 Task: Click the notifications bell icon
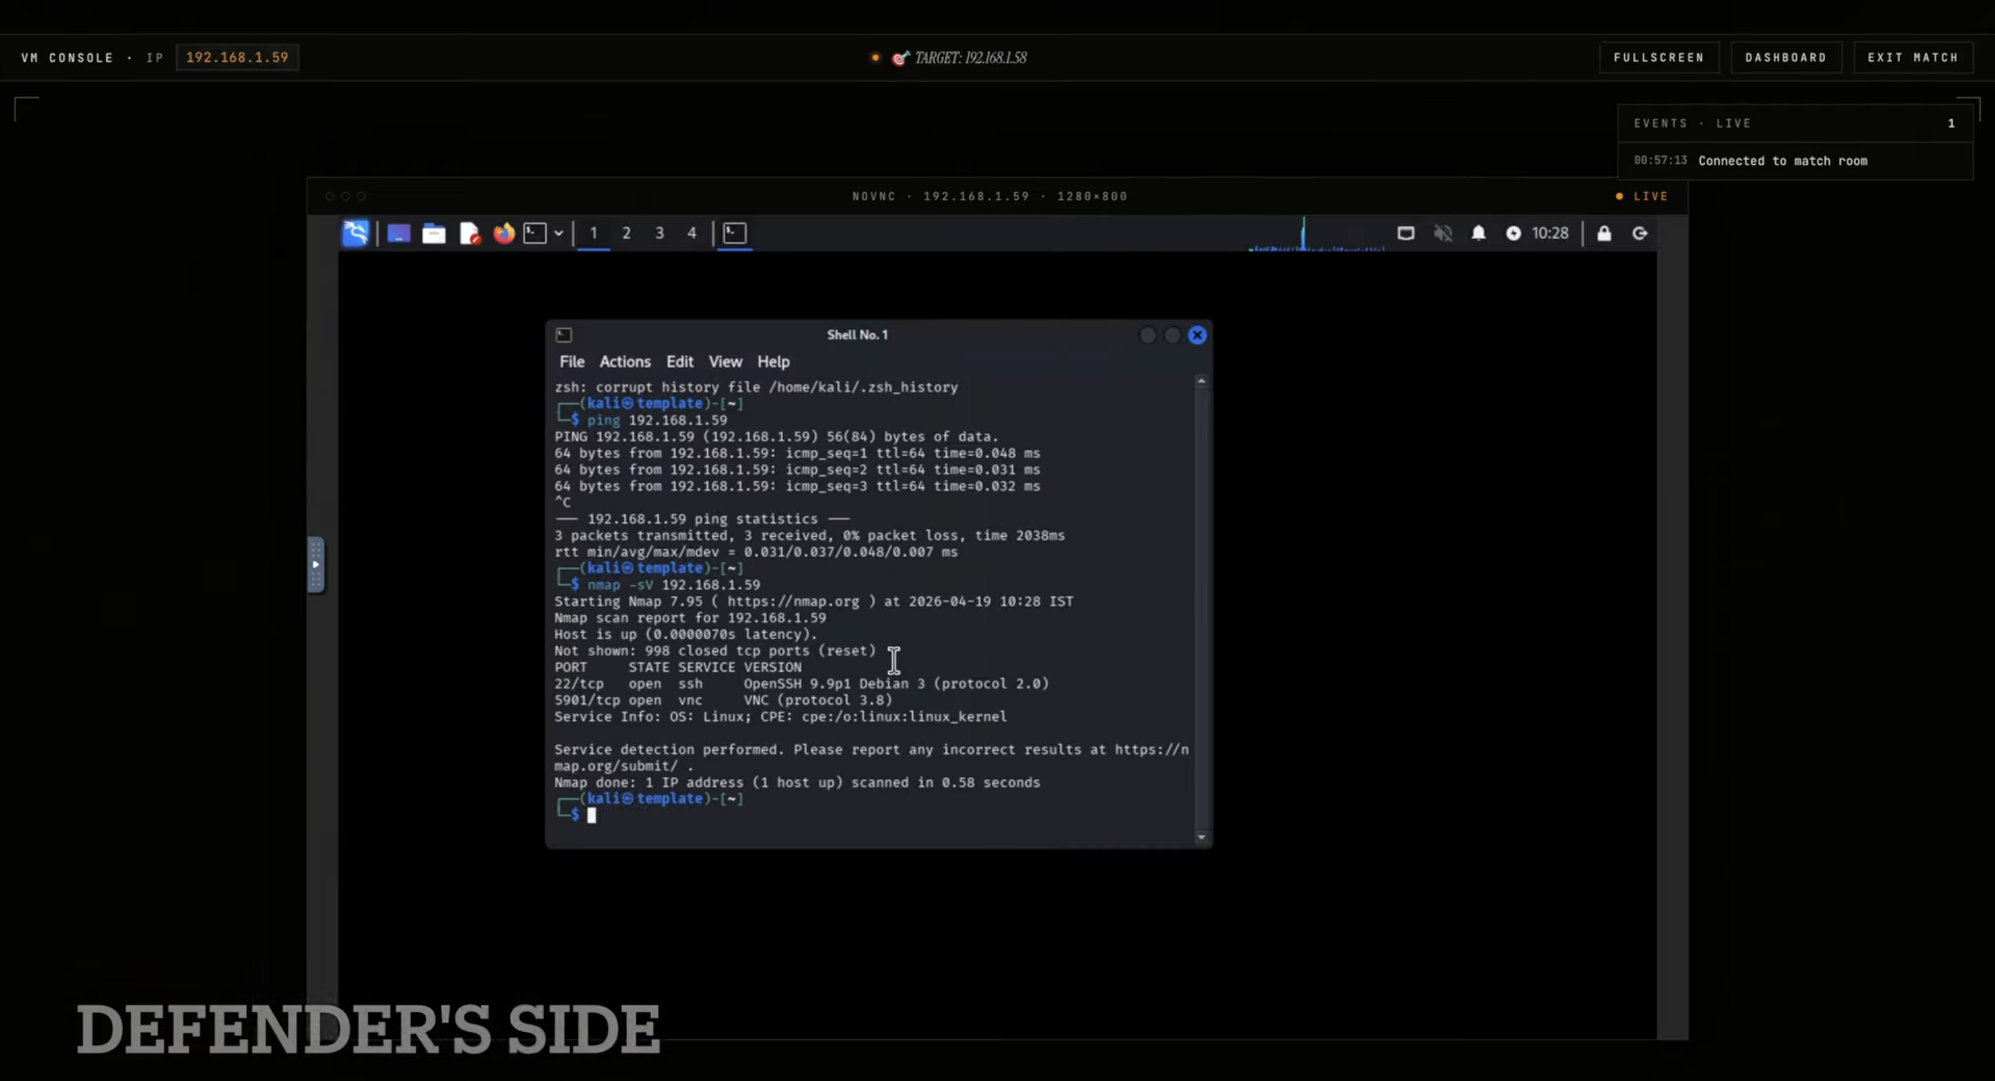(x=1479, y=233)
